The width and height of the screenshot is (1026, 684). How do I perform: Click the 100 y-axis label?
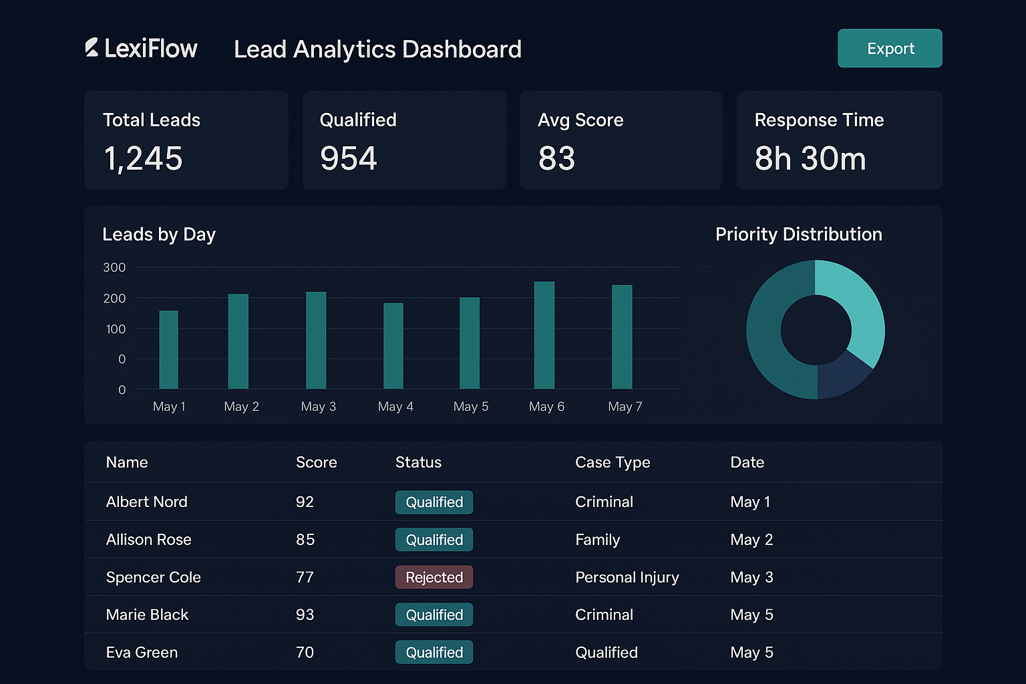[x=116, y=329]
